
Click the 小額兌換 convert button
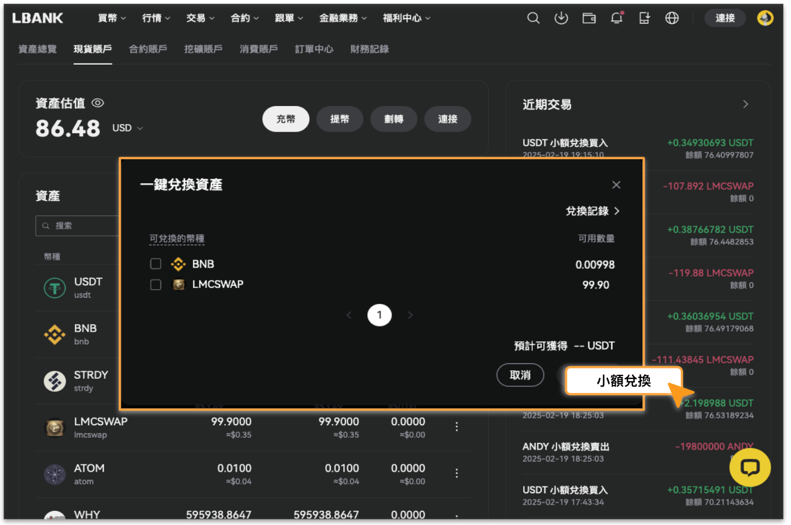click(624, 381)
